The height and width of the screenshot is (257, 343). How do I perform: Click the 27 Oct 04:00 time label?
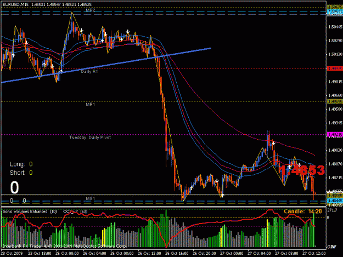point(259,253)
